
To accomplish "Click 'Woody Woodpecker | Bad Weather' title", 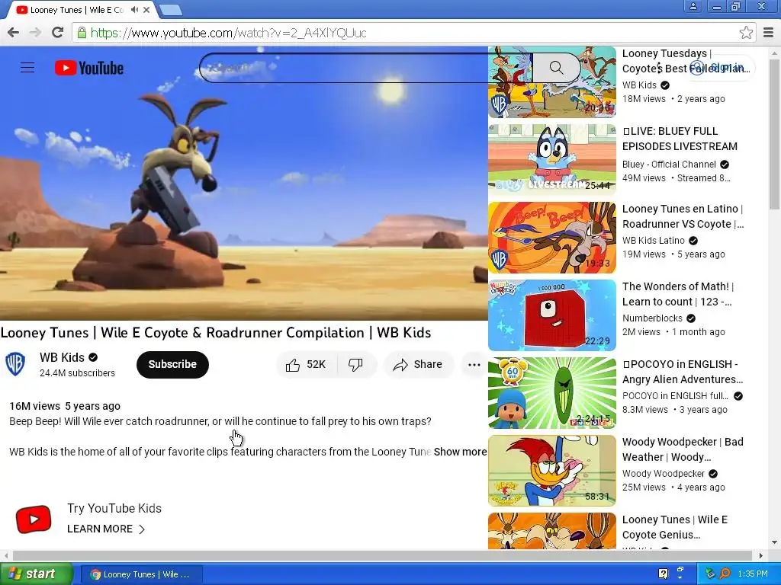I will [x=683, y=449].
